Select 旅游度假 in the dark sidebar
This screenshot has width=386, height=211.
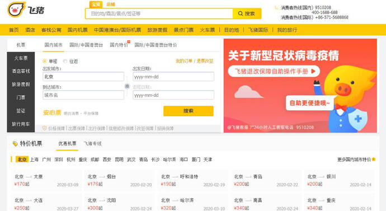[x=21, y=85]
